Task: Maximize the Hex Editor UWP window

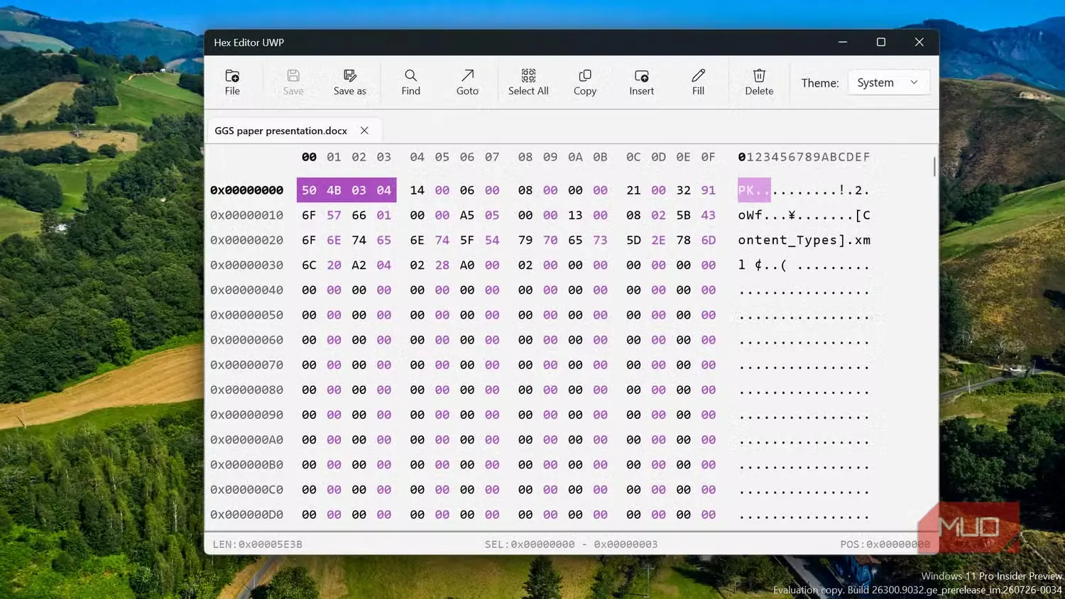Action: pyautogui.click(x=881, y=42)
